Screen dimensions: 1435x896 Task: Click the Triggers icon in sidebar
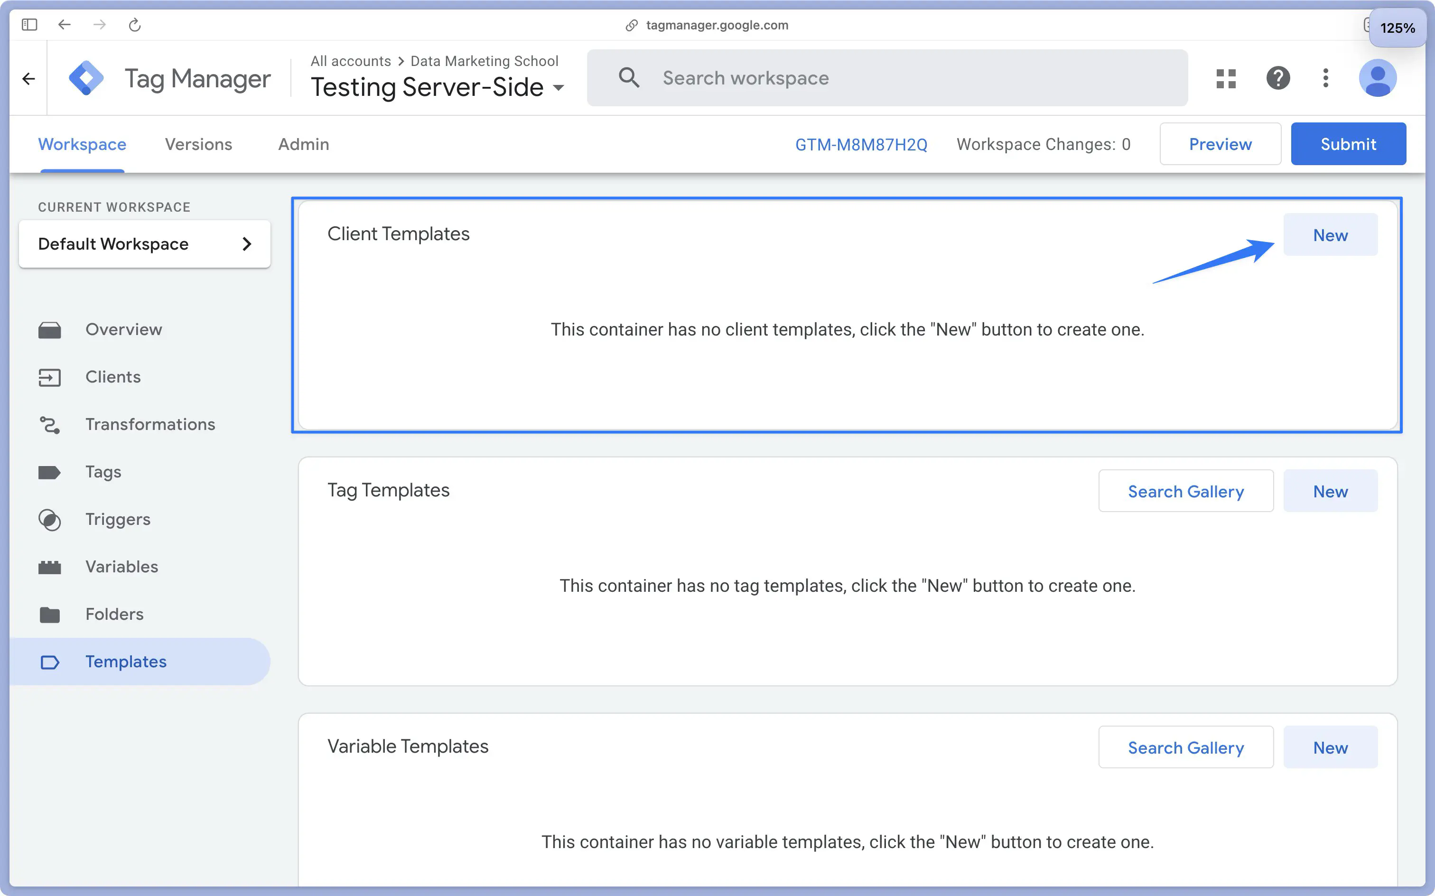tap(51, 519)
